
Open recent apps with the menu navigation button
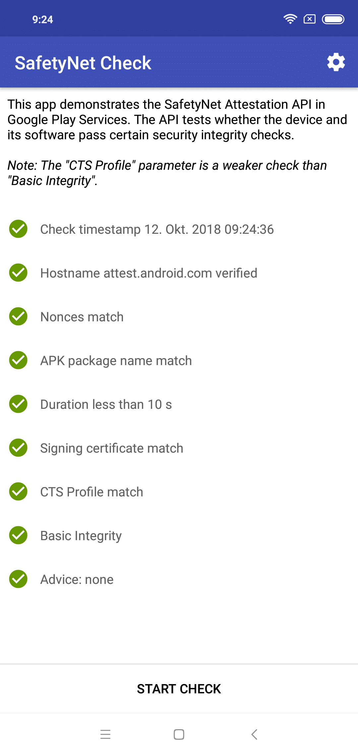tap(105, 734)
